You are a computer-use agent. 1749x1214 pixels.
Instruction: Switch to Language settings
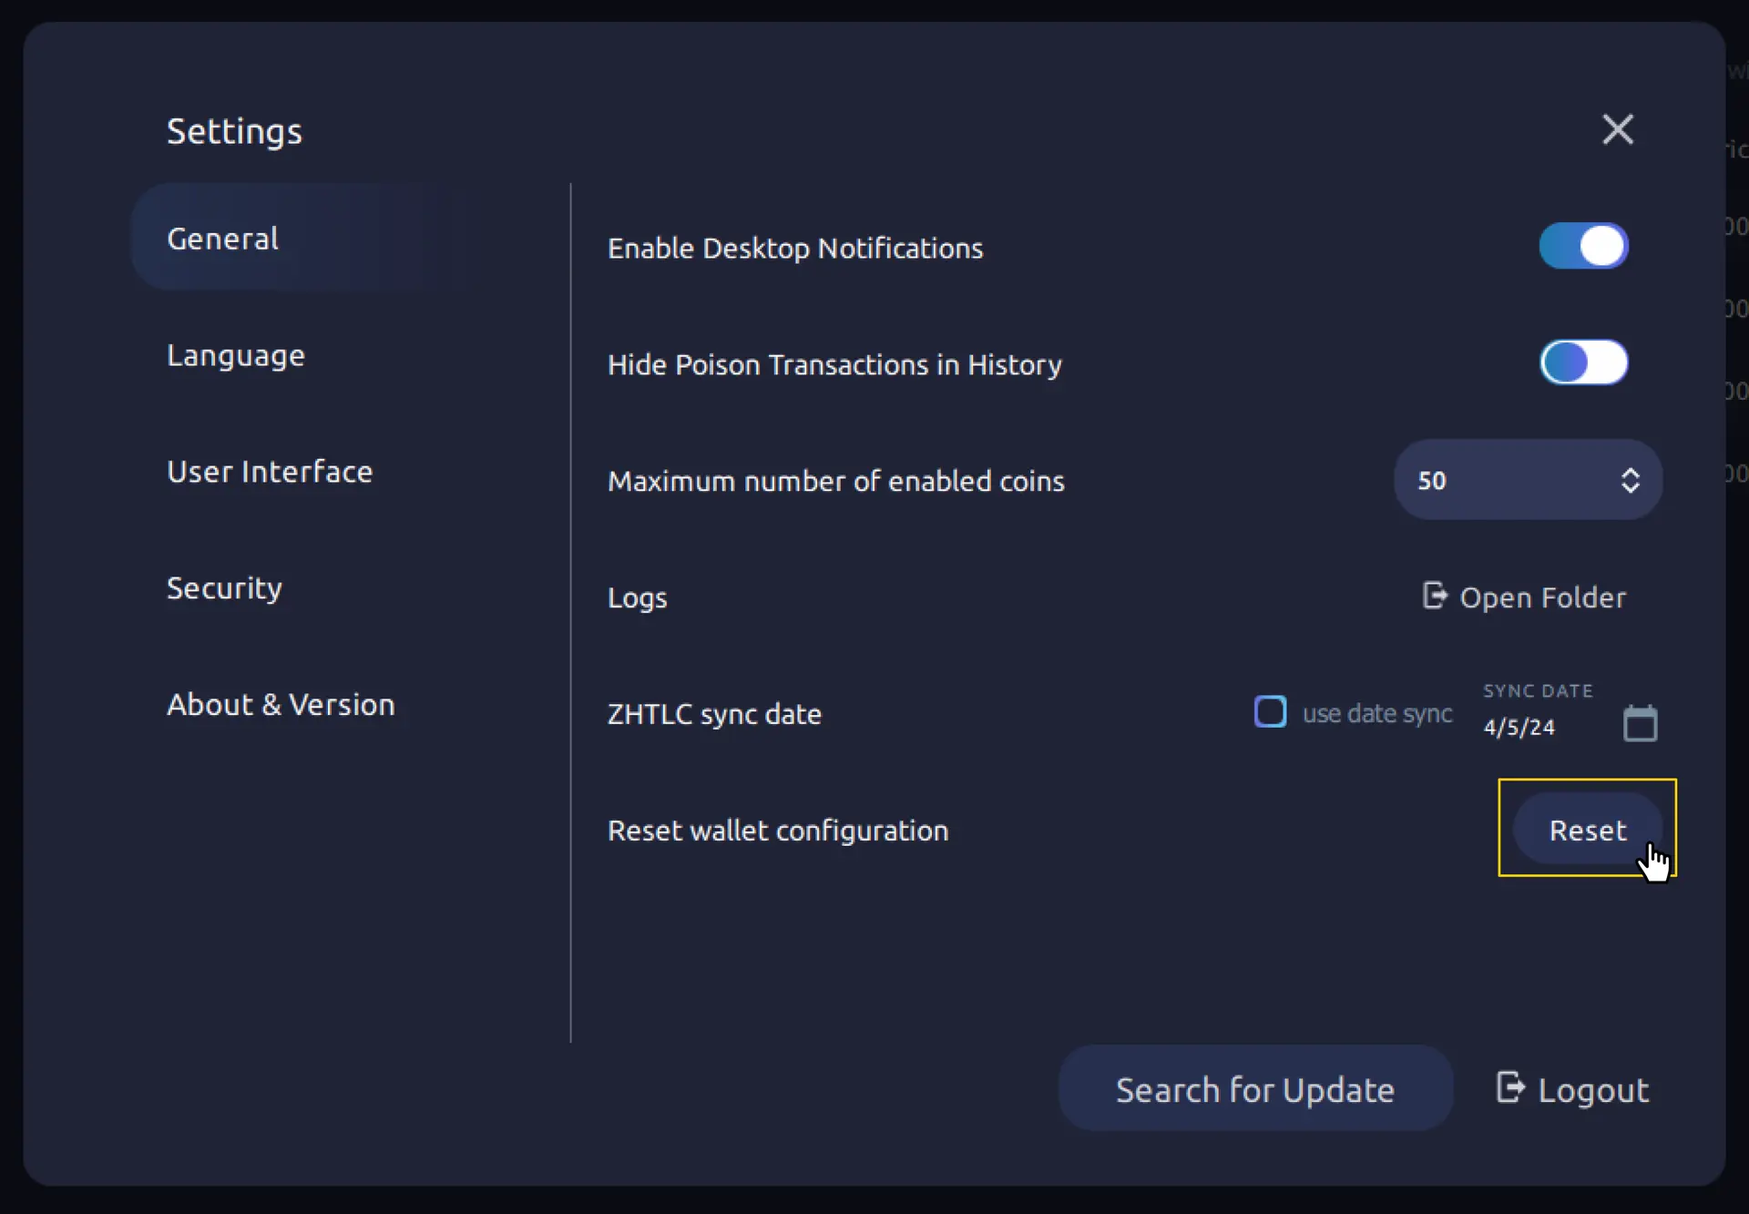coord(236,356)
